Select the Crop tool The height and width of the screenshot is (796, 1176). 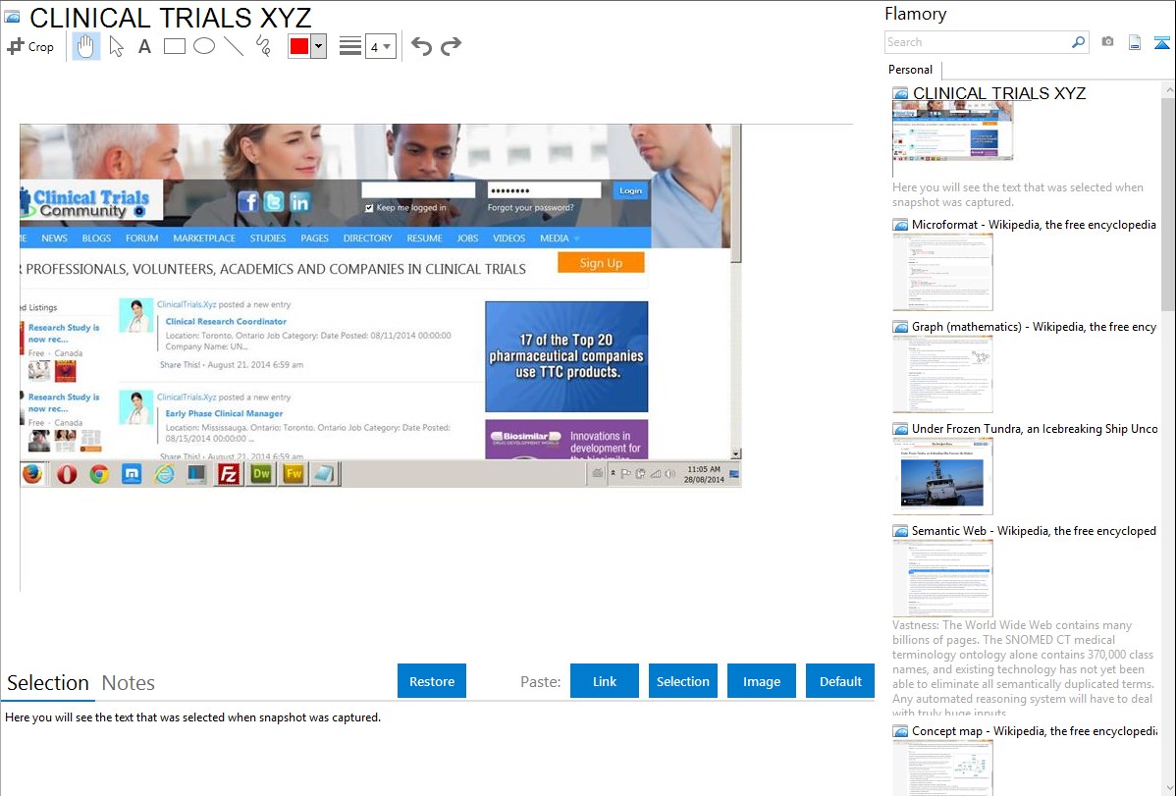click(x=30, y=46)
